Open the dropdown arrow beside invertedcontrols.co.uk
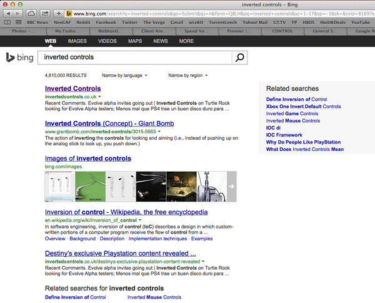Image resolution: width=375 pixels, height=303 pixels. [99, 96]
